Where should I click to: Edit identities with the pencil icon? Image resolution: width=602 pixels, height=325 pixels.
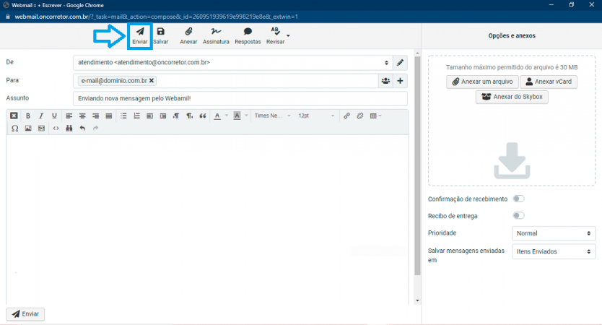400,63
